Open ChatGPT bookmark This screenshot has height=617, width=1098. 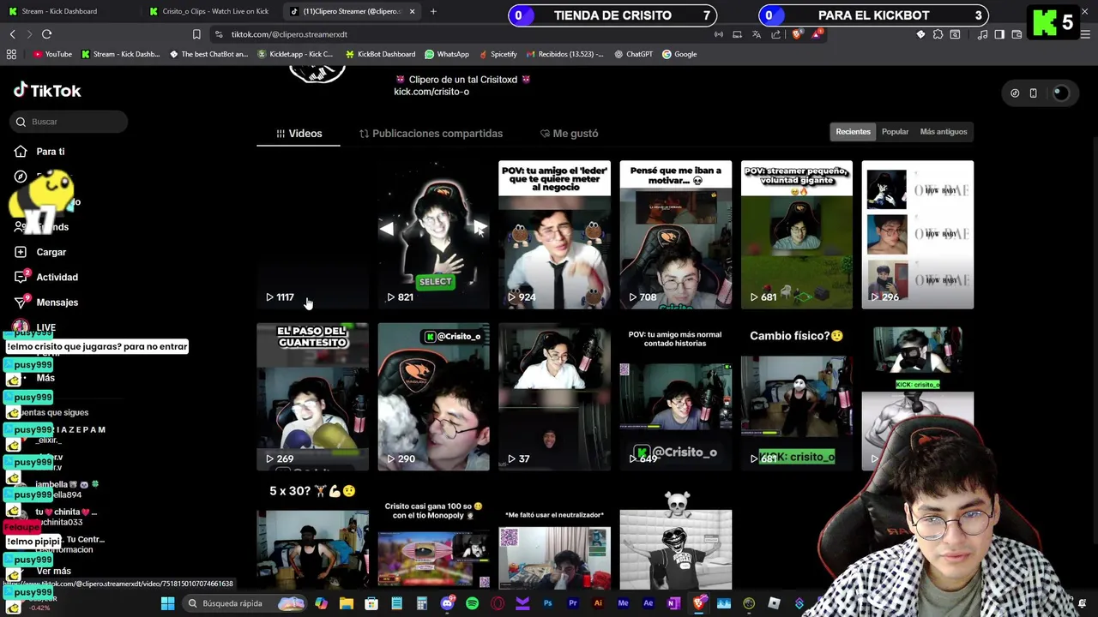(633, 54)
